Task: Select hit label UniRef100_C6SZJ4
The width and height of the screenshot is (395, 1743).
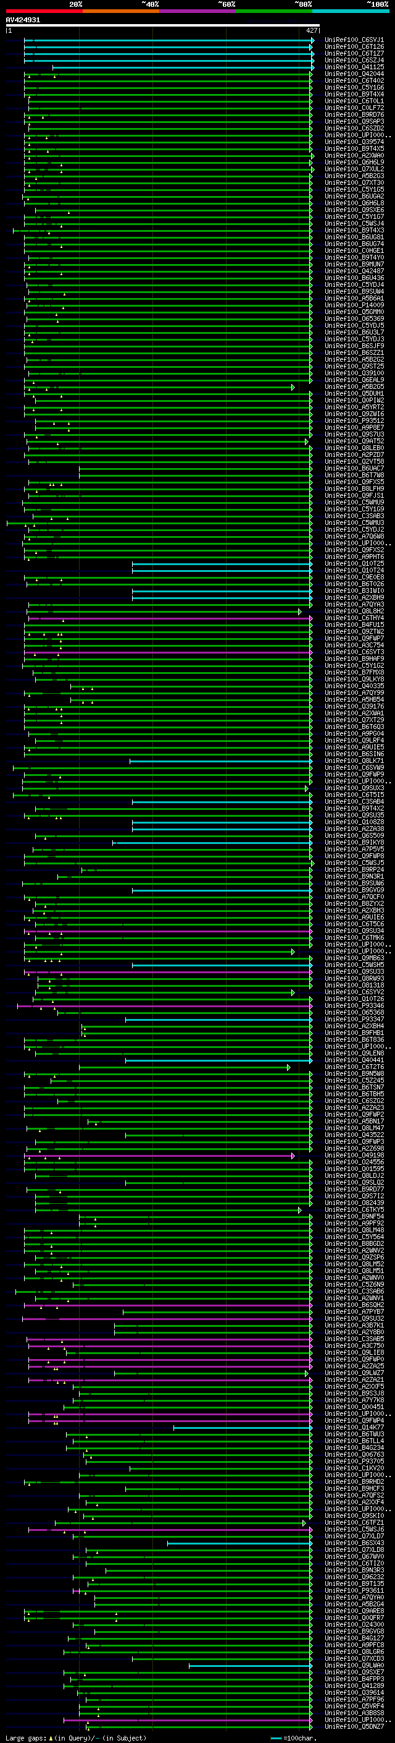Action: (354, 61)
